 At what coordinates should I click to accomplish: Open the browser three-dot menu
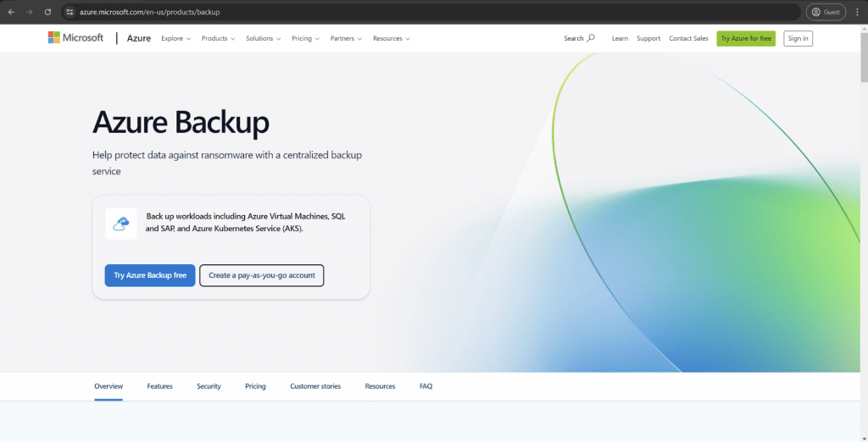click(857, 12)
